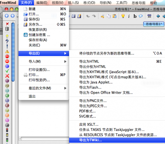The image size is (165, 144).
Task: Select the big red cross icon
Action: [7, 76]
